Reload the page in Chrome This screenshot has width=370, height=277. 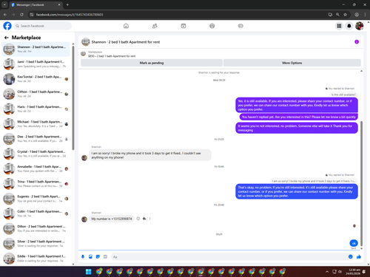(x=21, y=15)
